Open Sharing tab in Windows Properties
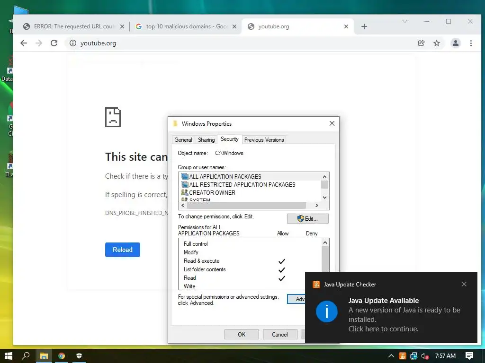This screenshot has height=363, width=485. click(207, 140)
